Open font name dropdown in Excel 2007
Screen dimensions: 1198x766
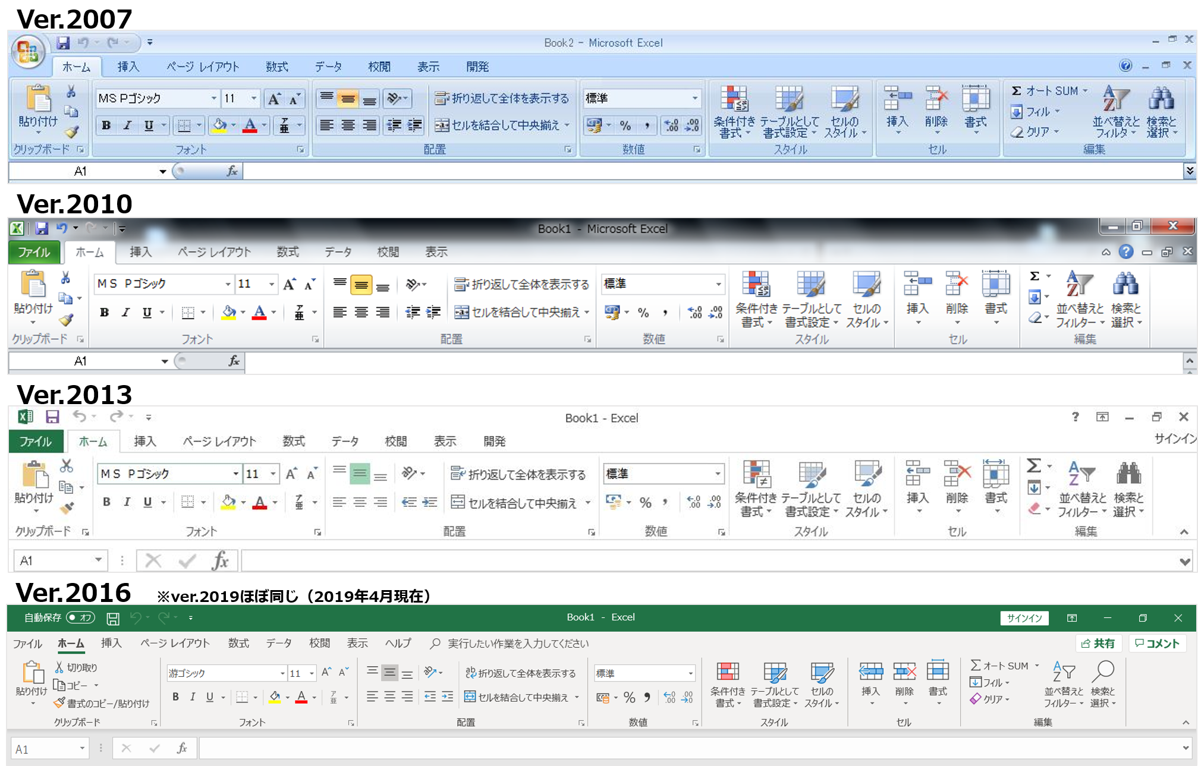click(x=213, y=98)
